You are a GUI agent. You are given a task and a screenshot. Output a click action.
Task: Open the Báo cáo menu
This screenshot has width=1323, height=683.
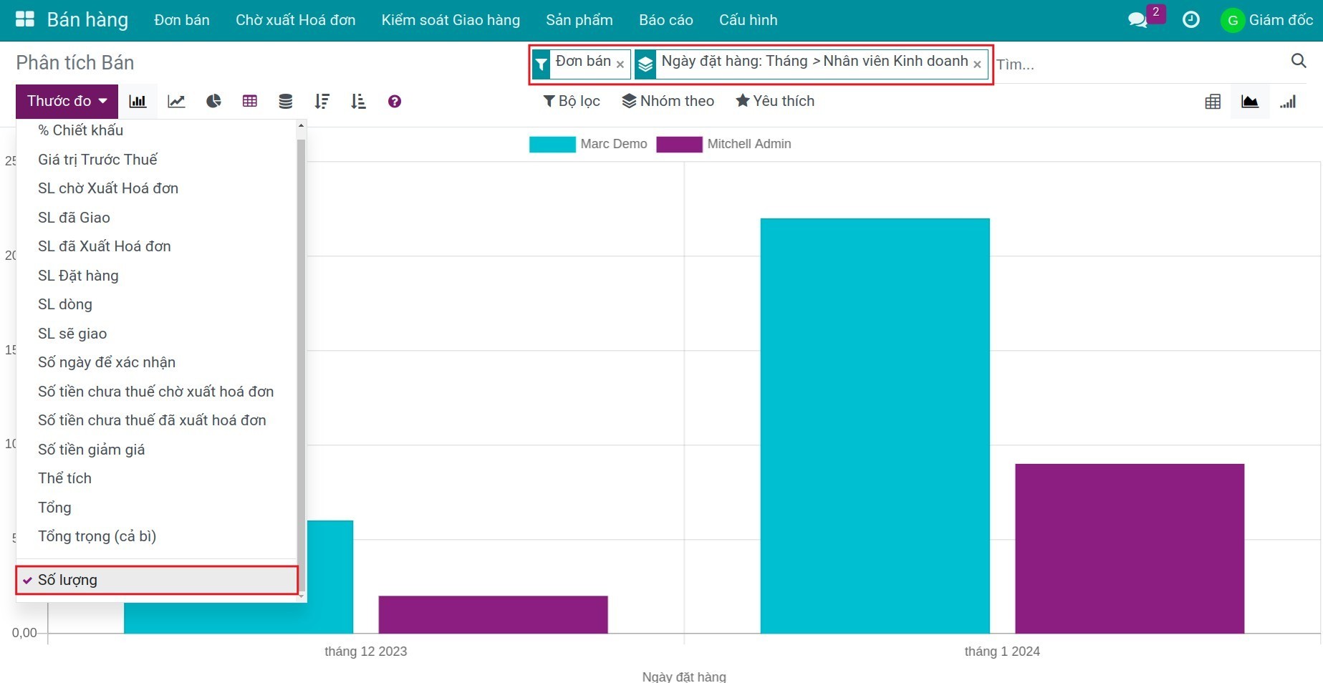coord(665,20)
